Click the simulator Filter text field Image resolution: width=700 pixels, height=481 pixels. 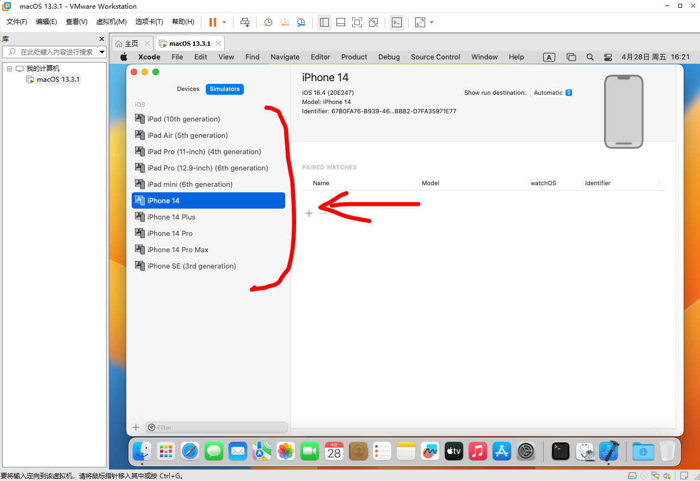coord(218,428)
